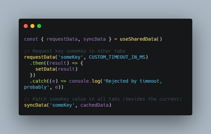
Task: Click the green maximize dot
Action: coord(39,26)
